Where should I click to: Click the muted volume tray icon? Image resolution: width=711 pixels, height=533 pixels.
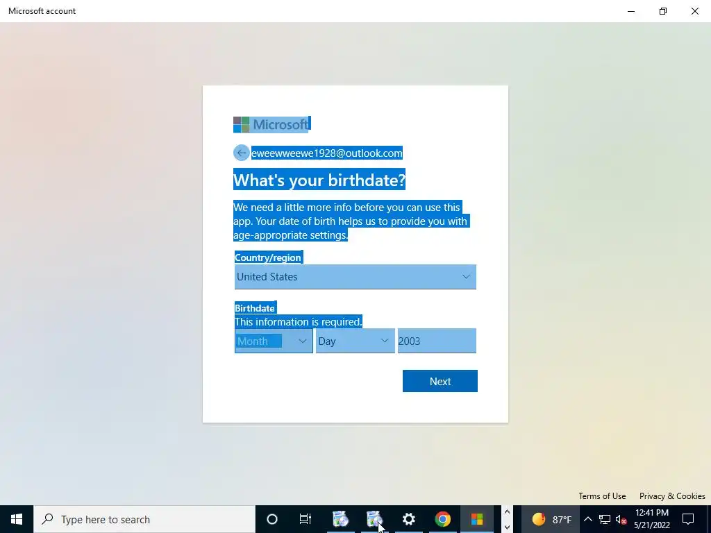[621, 519]
